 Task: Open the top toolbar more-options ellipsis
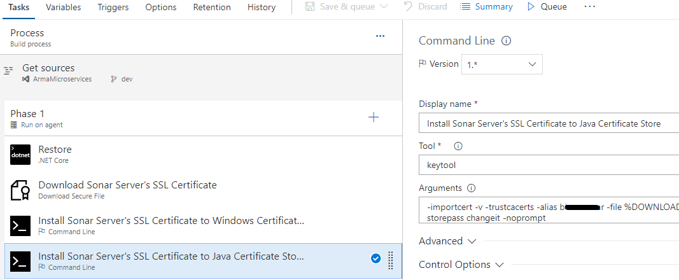(589, 7)
